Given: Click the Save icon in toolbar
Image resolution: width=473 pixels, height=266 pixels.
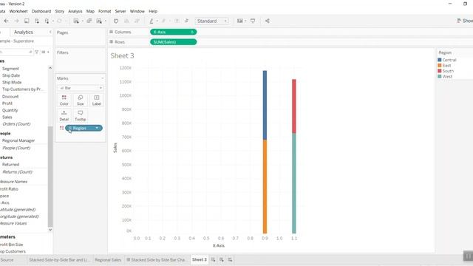Looking at the screenshot, I should pos(27,21).
